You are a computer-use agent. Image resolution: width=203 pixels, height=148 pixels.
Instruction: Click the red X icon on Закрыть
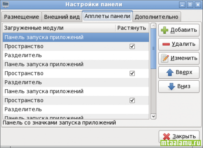click(x=166, y=137)
